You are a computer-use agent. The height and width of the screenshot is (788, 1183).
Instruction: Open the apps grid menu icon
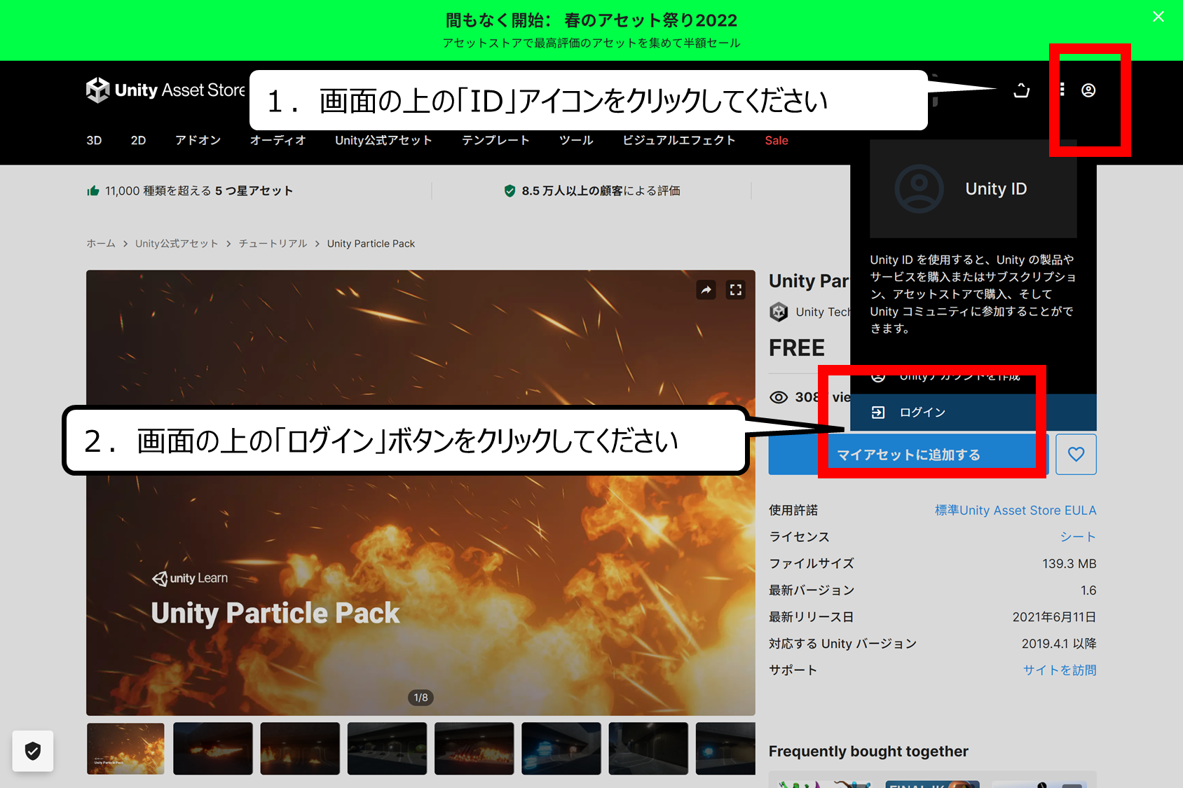point(1062,90)
